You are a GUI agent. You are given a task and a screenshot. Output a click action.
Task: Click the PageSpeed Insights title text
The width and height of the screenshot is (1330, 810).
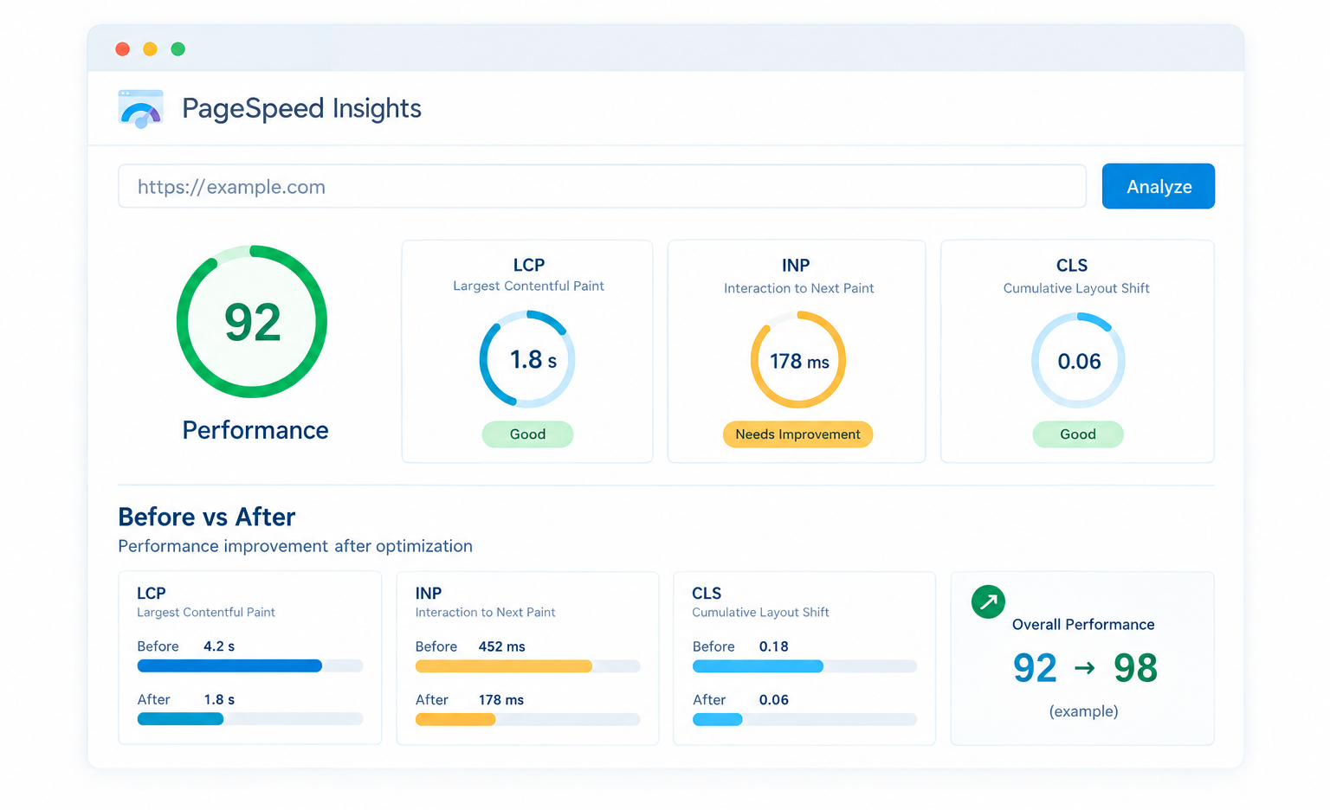[x=301, y=109]
